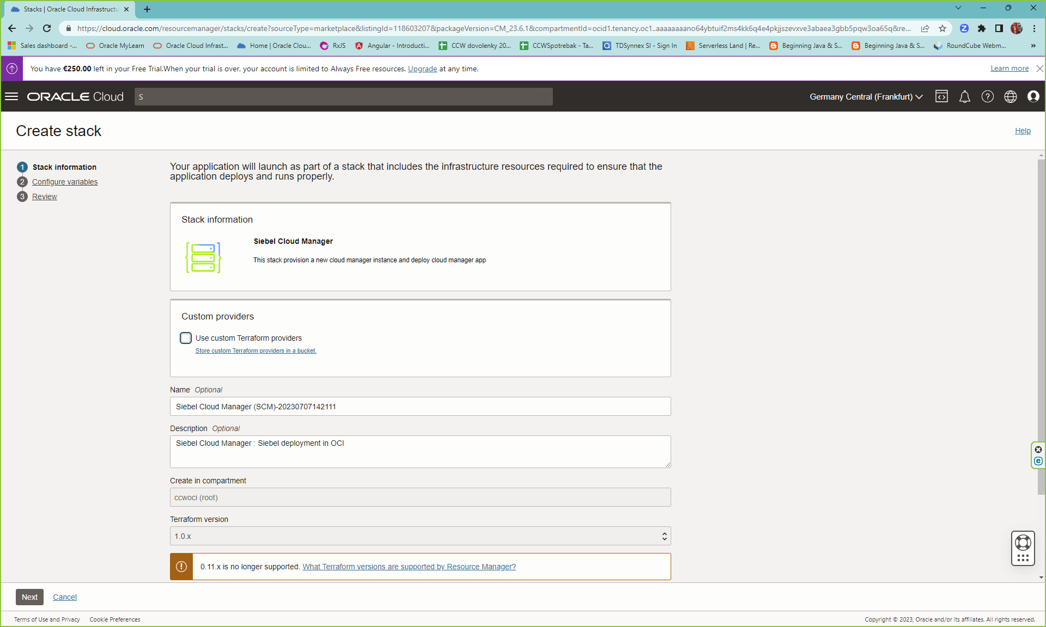The image size is (1046, 627).
Task: Open the support lifebuoy widget
Action: click(x=1023, y=548)
